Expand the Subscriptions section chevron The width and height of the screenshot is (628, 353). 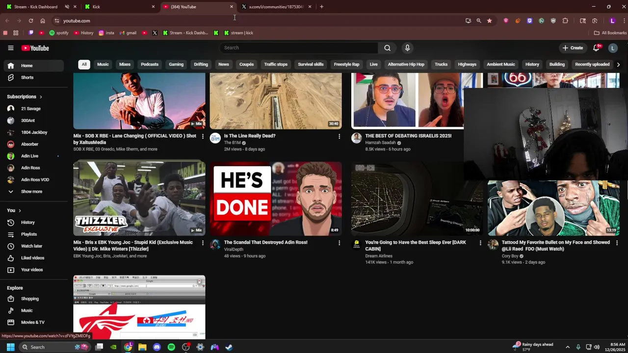click(41, 97)
